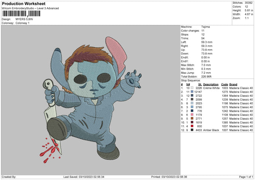Select the maroon swatch in the code 1385 row
Screen dimensions: 255x180
192,122
